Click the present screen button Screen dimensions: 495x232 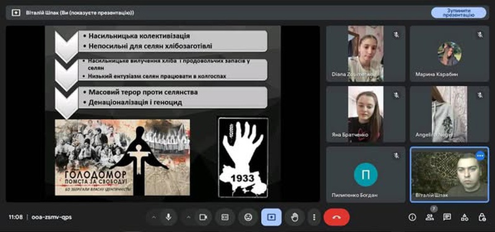coord(271,217)
